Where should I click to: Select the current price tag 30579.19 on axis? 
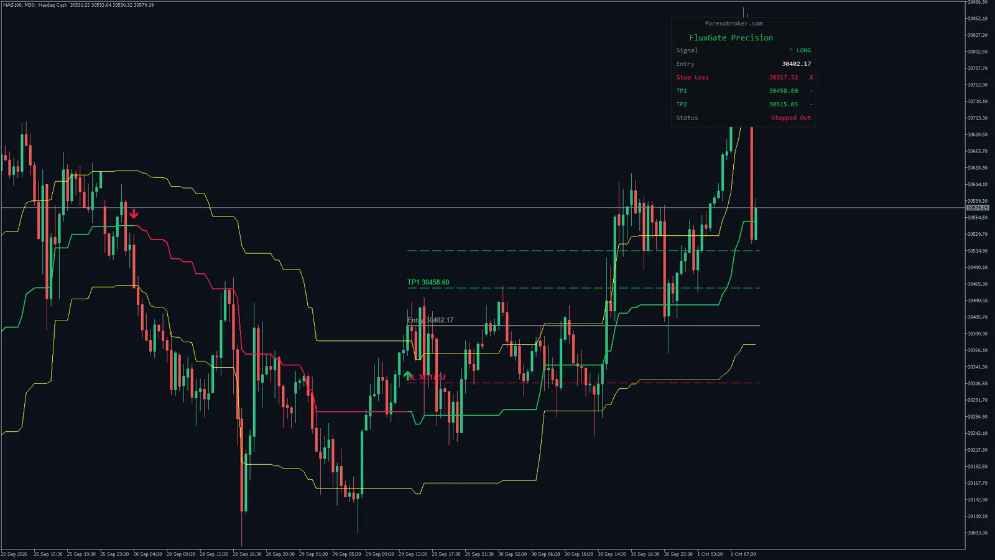coord(977,208)
